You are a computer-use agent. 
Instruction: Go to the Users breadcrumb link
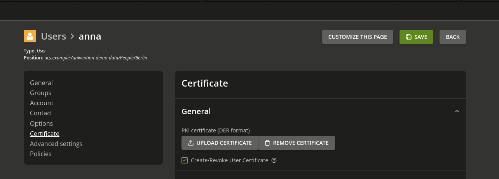pyautogui.click(x=54, y=36)
